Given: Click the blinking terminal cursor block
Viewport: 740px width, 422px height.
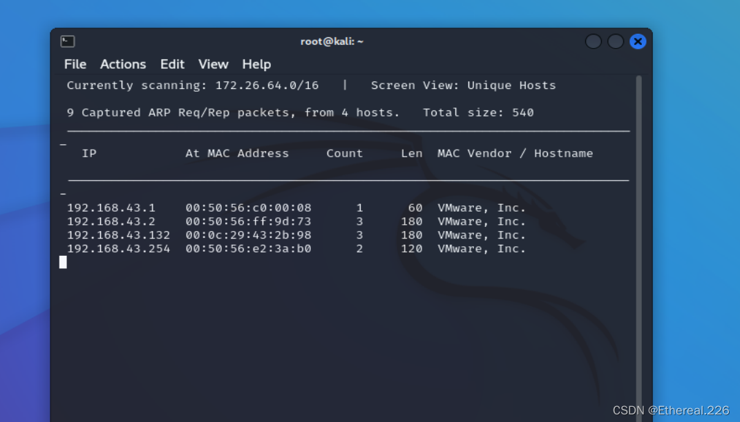Looking at the screenshot, I should pos(63,262).
